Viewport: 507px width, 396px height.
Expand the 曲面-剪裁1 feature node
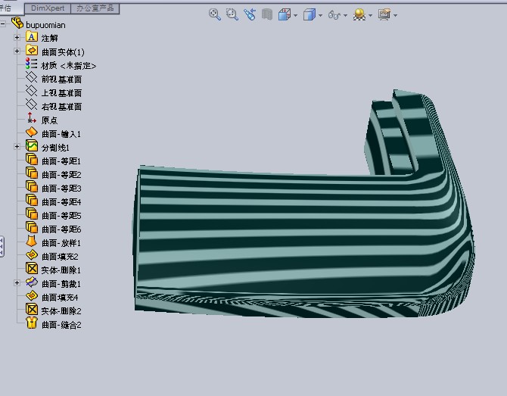coord(17,282)
